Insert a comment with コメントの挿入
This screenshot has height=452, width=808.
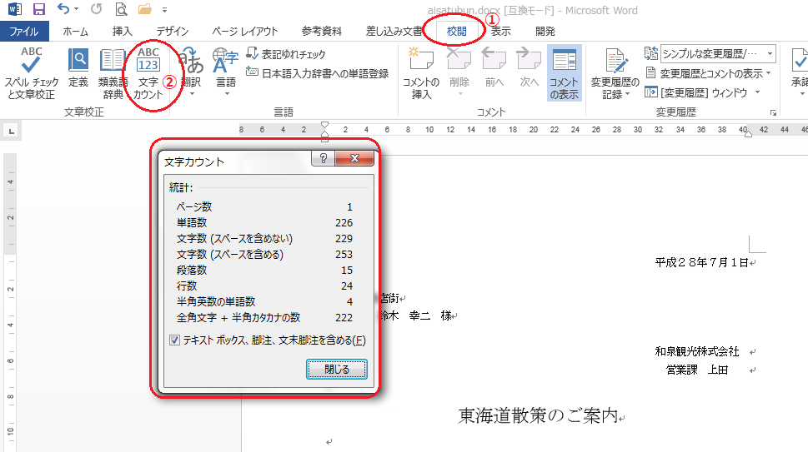[x=421, y=73]
